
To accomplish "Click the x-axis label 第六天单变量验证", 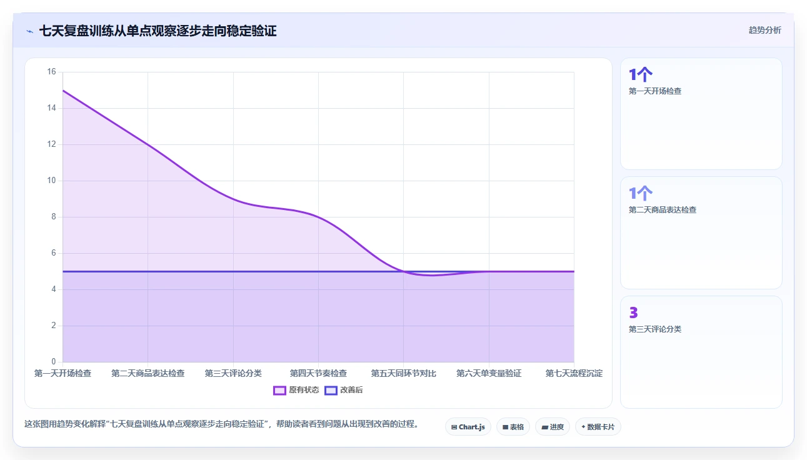I will pyautogui.click(x=489, y=373).
